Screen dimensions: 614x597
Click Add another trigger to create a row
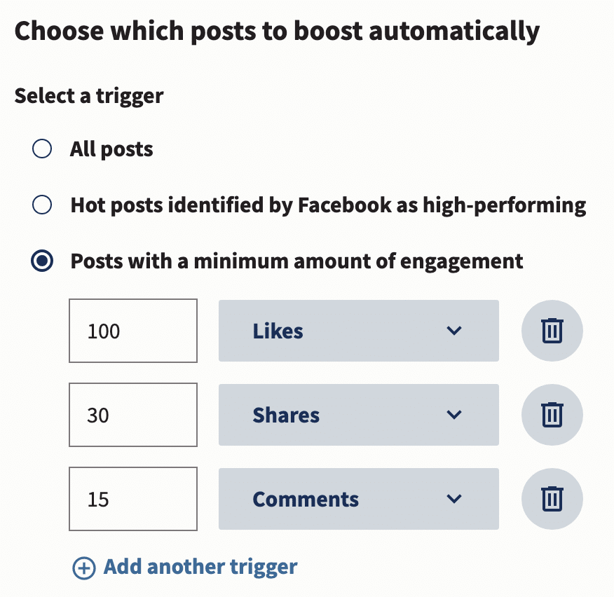point(200,567)
